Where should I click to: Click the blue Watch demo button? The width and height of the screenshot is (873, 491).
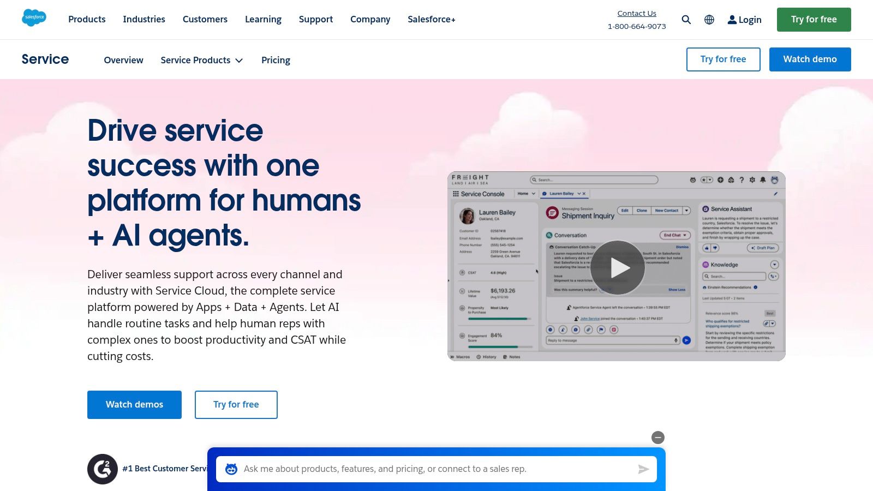[810, 59]
